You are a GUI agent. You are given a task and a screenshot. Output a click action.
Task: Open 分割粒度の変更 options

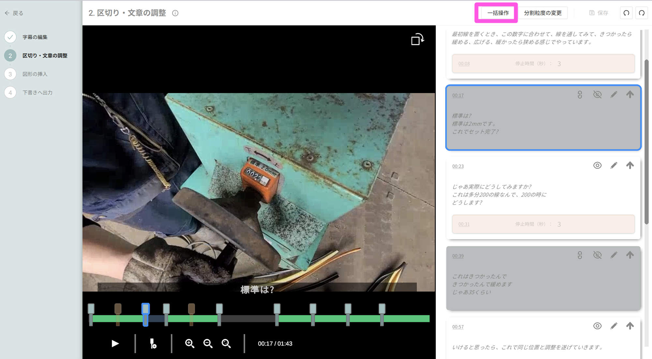[x=543, y=13]
